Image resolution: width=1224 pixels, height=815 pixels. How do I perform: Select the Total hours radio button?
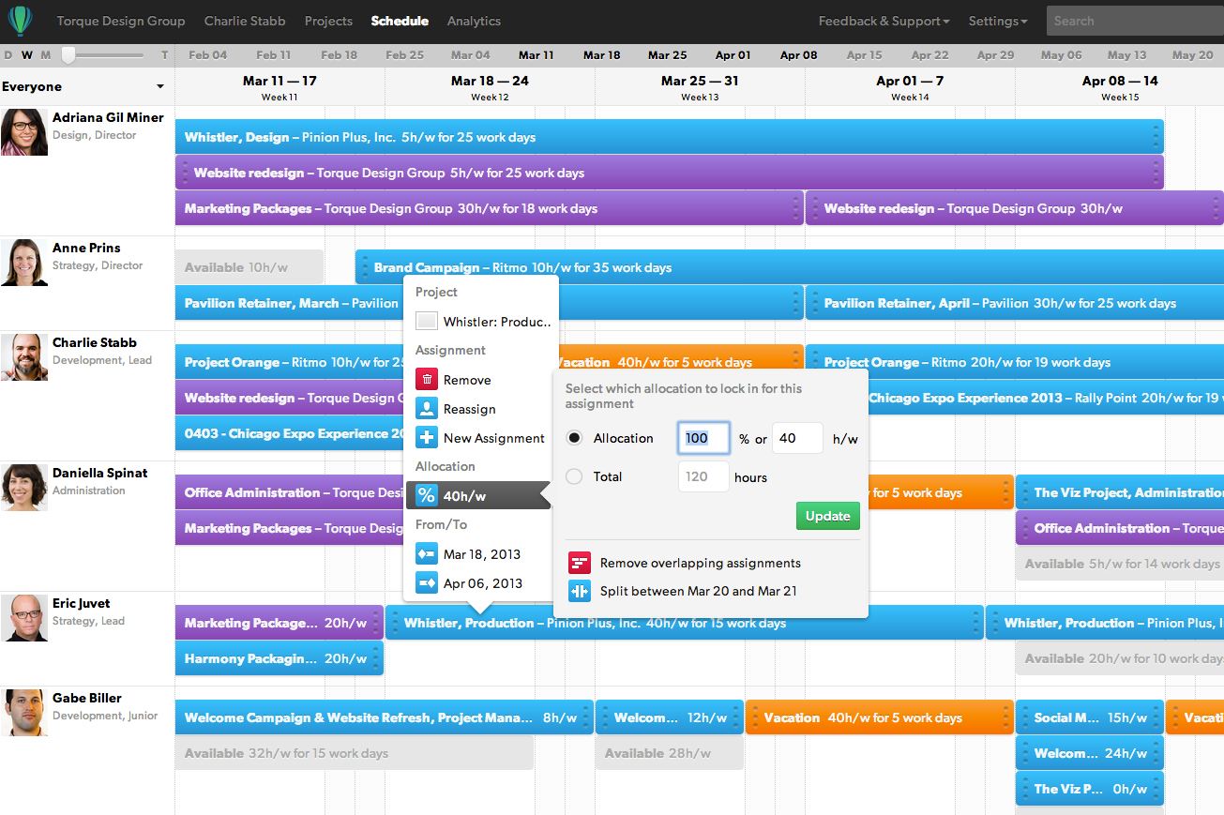575,476
